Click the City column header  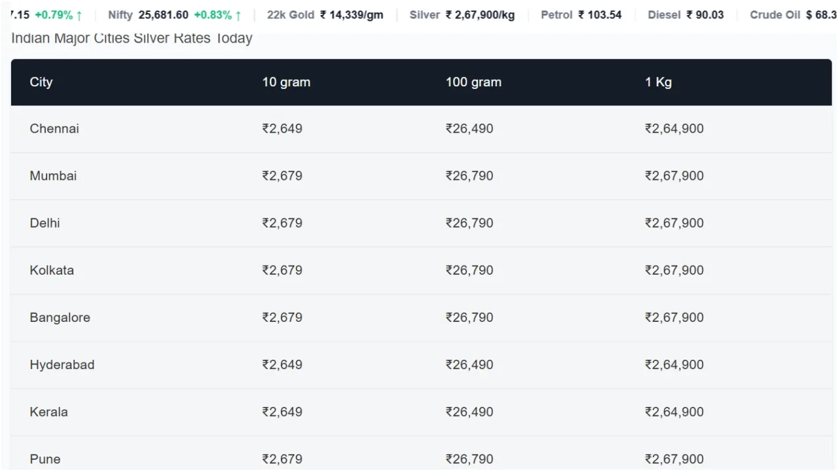41,82
